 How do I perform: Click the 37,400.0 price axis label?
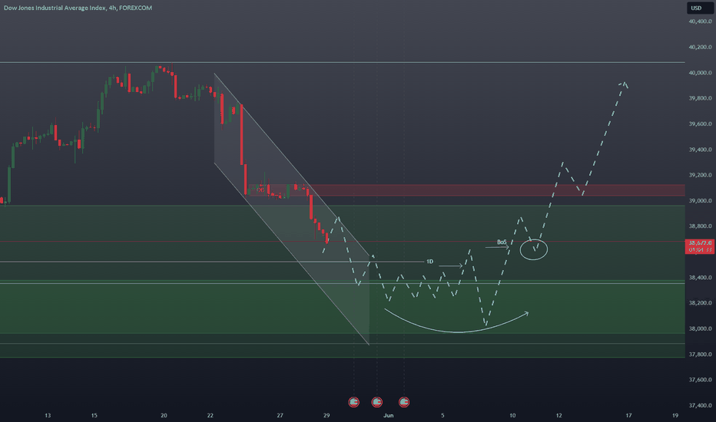pyautogui.click(x=700, y=405)
